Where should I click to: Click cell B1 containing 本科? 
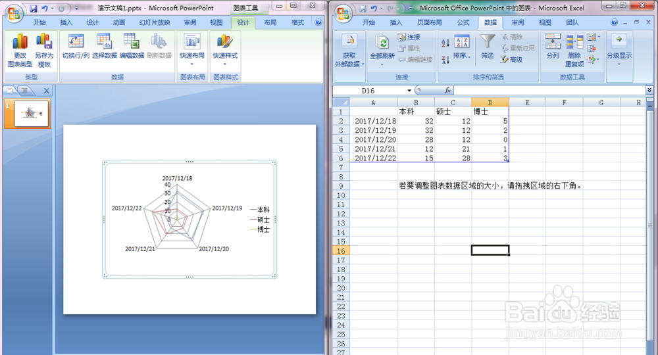coord(416,112)
